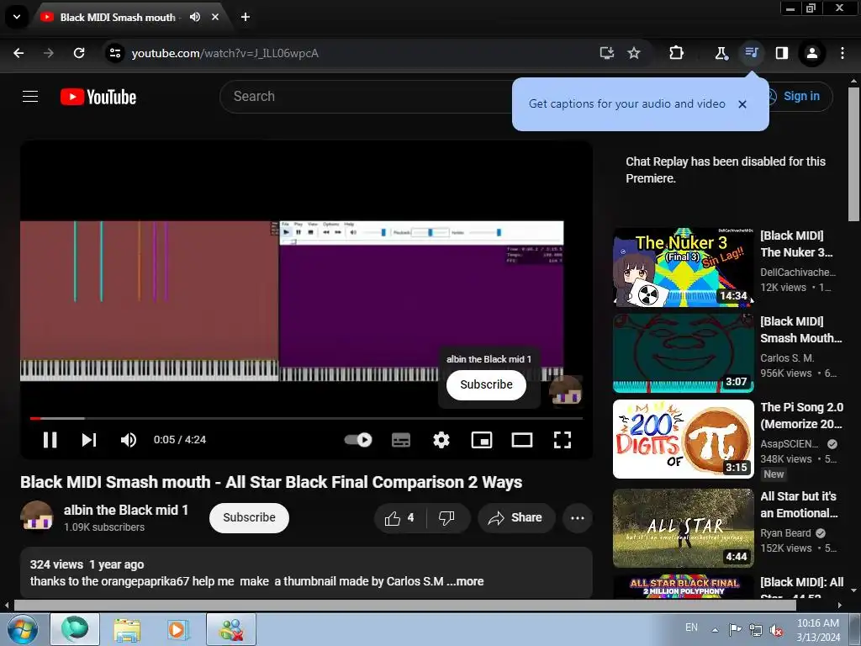This screenshot has width=861, height=646.
Task: Close the Black MIDI Smash mouth tab
Action: [x=215, y=17]
